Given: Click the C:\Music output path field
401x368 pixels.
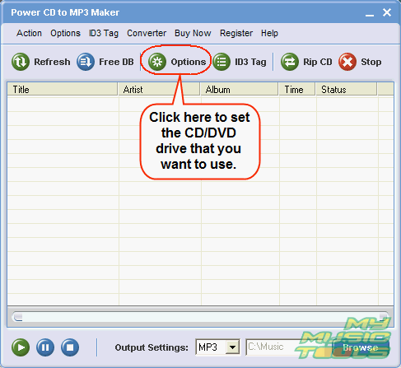Looking at the screenshot, I should pyautogui.click(x=288, y=347).
